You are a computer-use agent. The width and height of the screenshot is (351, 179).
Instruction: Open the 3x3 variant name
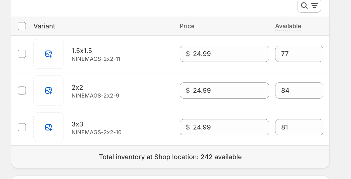coord(77,124)
